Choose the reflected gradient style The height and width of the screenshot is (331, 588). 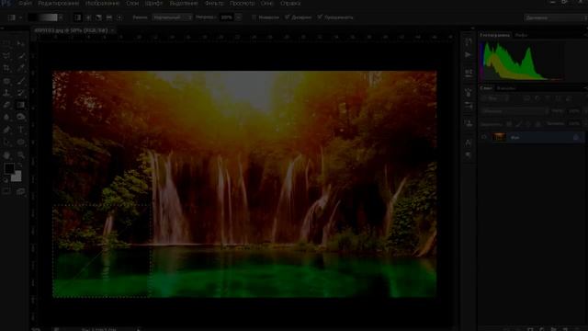pos(109,17)
